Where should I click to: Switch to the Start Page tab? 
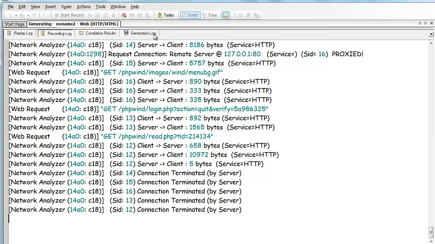[15, 24]
